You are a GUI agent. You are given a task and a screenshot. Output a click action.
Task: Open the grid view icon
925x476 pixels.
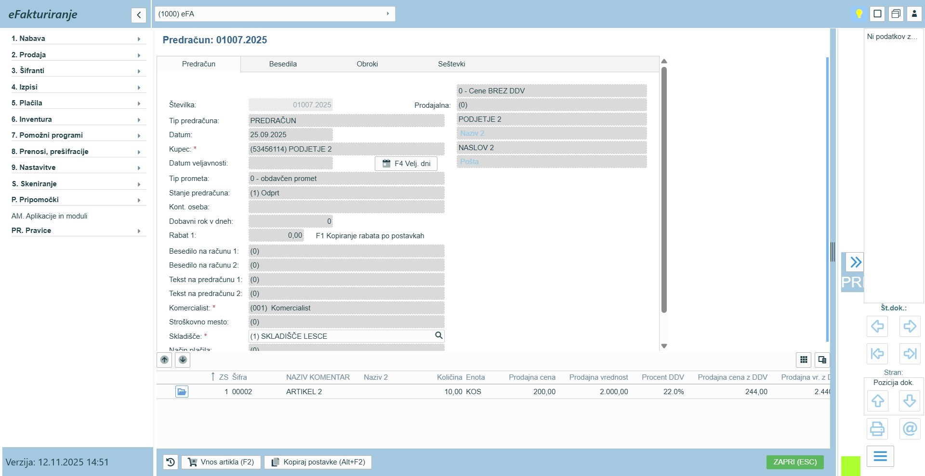804,360
